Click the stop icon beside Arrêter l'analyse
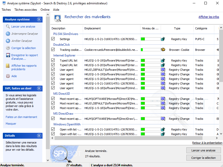The image size is (223, 167). pos(8,41)
